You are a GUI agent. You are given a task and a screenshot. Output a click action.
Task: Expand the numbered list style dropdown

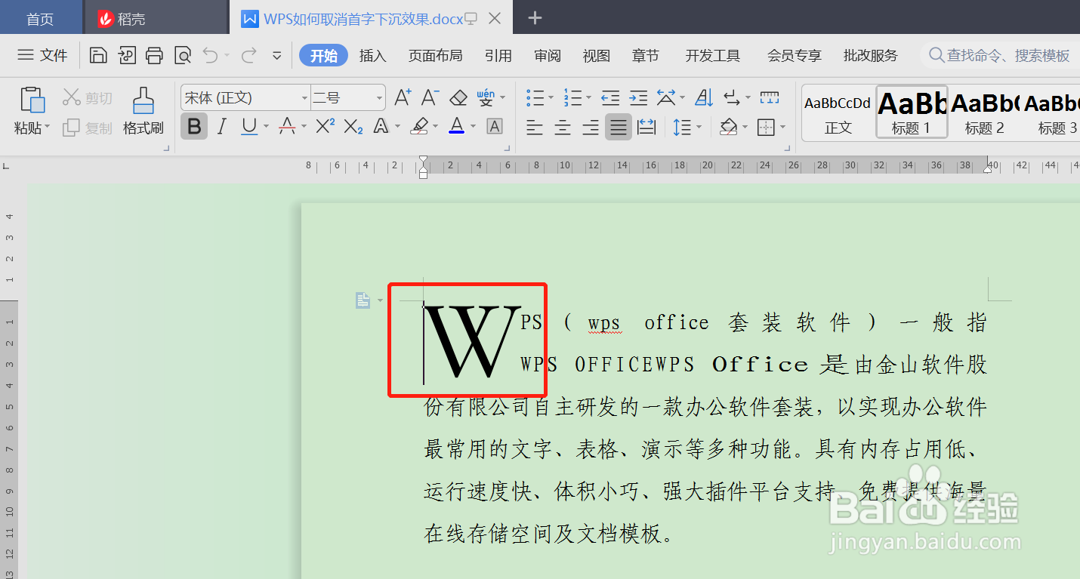click(588, 98)
